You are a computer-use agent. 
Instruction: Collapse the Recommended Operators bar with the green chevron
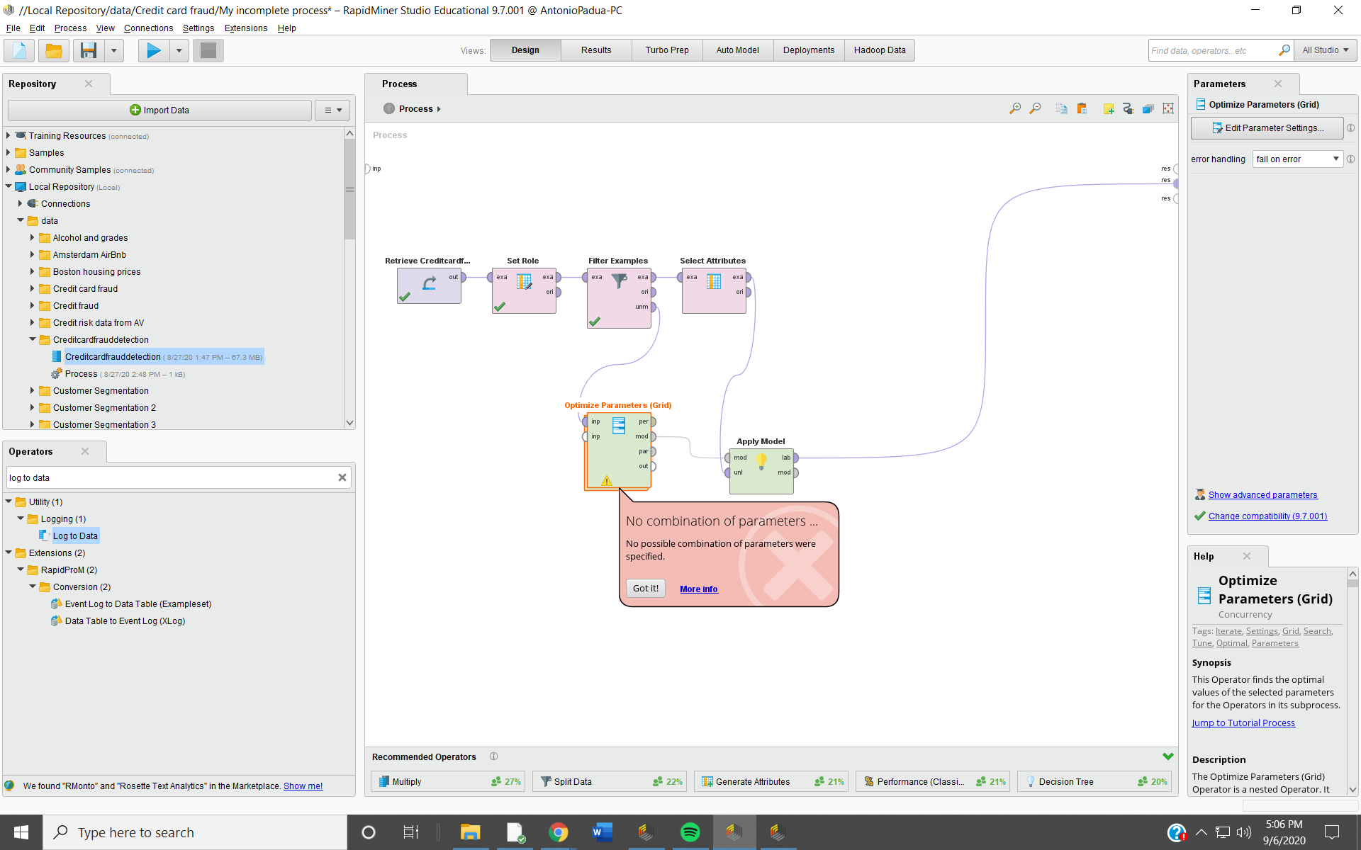tap(1167, 756)
